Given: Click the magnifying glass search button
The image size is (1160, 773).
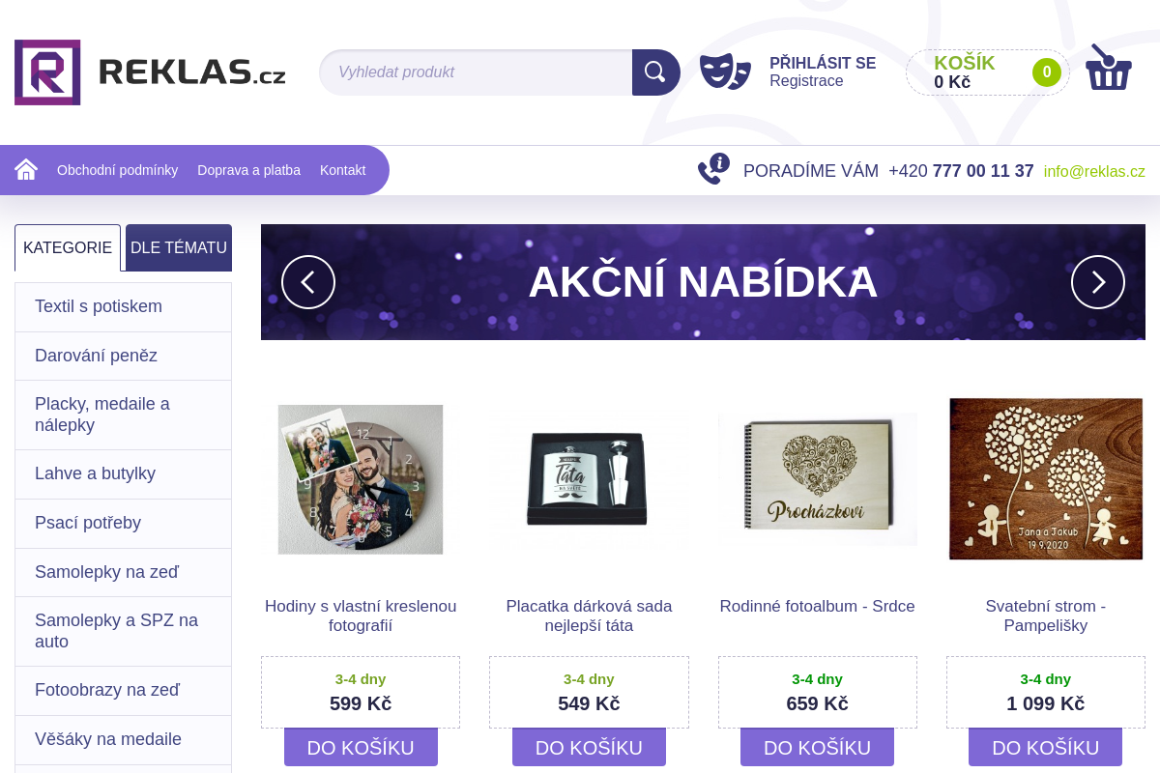Looking at the screenshot, I should (x=655, y=72).
